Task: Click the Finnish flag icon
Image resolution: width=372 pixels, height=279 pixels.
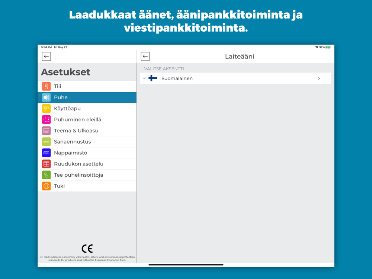Action: [x=153, y=78]
